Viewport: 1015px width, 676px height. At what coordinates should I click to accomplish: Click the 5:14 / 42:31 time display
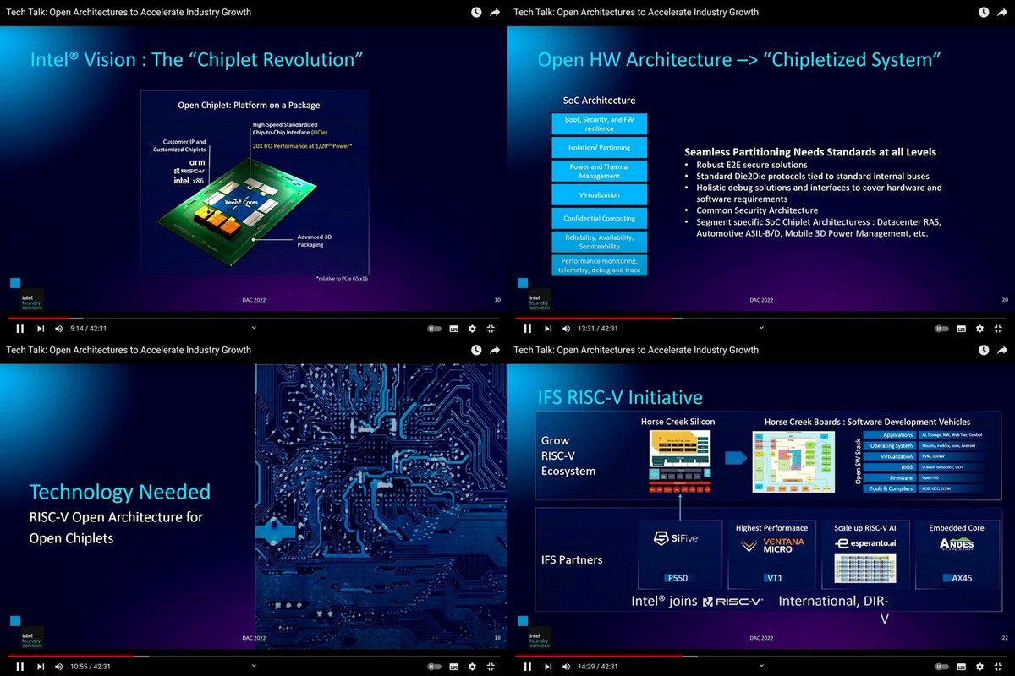click(x=89, y=329)
